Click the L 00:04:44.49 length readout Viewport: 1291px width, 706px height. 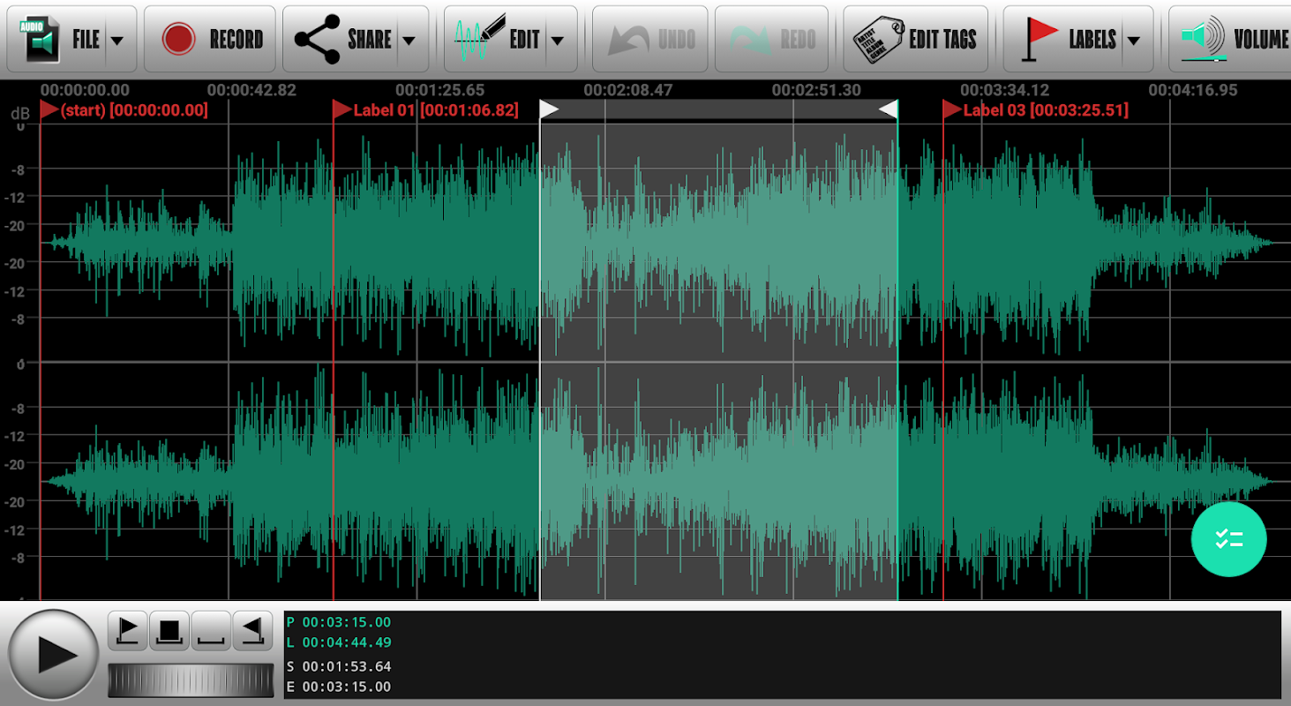pyautogui.click(x=339, y=642)
